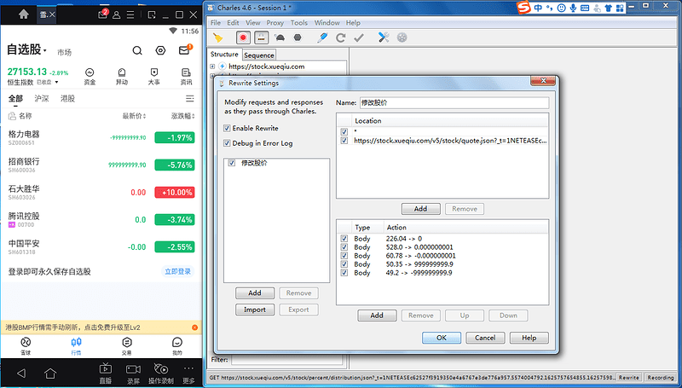Click OK in Rewrite Settings

(442, 338)
